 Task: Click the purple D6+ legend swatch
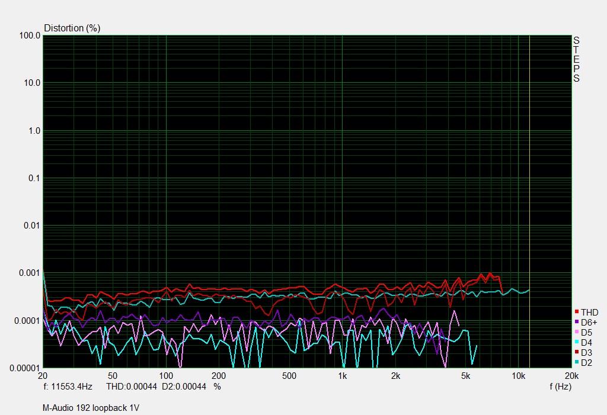577,322
